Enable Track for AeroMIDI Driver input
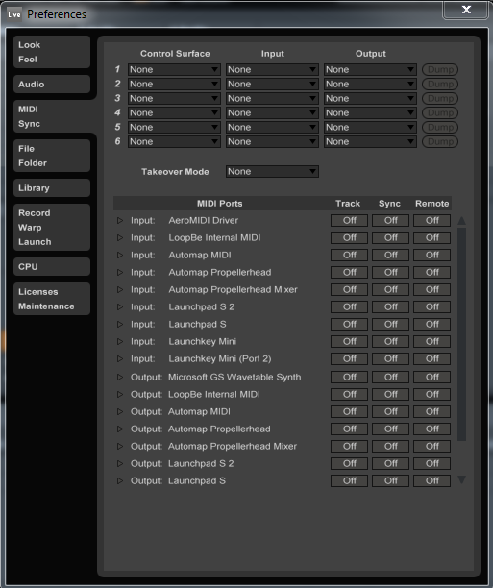The image size is (493, 588). (x=349, y=221)
